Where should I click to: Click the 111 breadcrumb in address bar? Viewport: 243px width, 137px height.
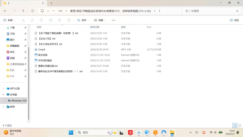click(60, 11)
